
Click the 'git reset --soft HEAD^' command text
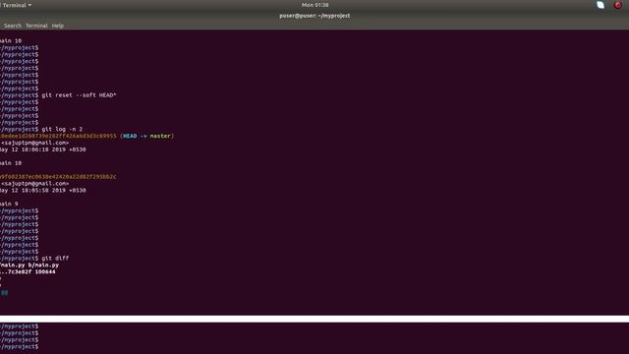click(x=79, y=95)
